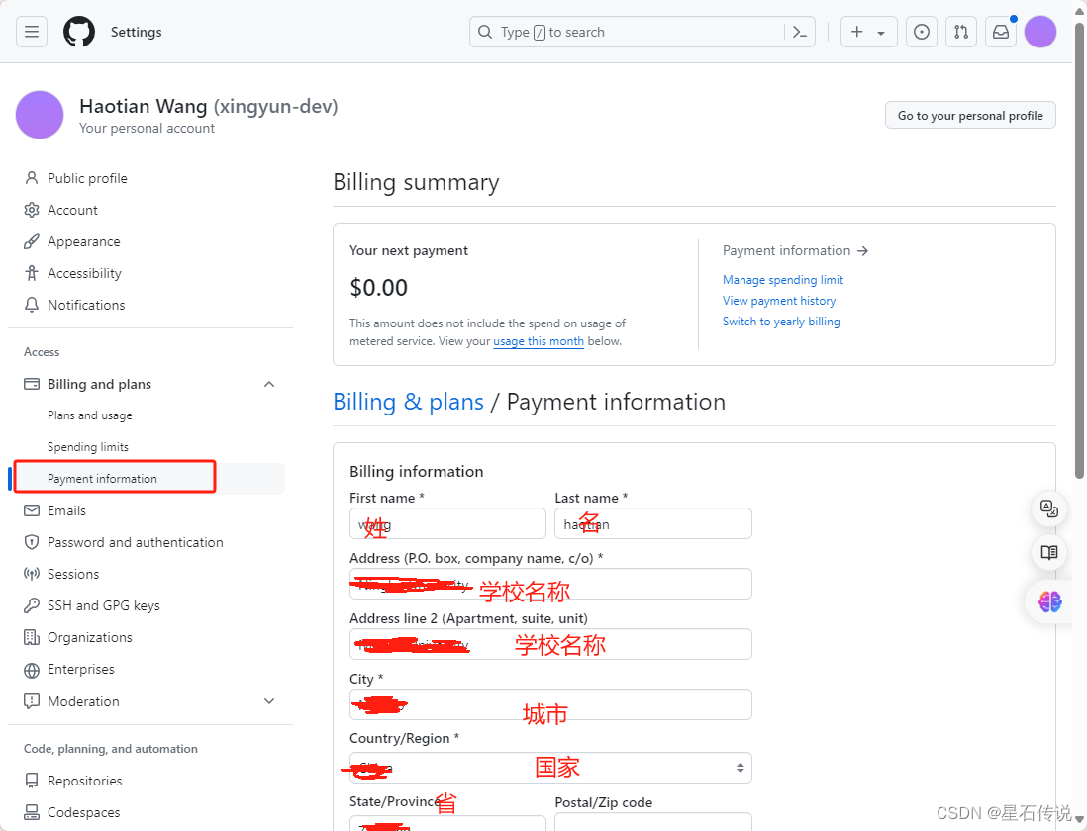
Task: Open the hamburger navigation menu
Action: [x=32, y=32]
